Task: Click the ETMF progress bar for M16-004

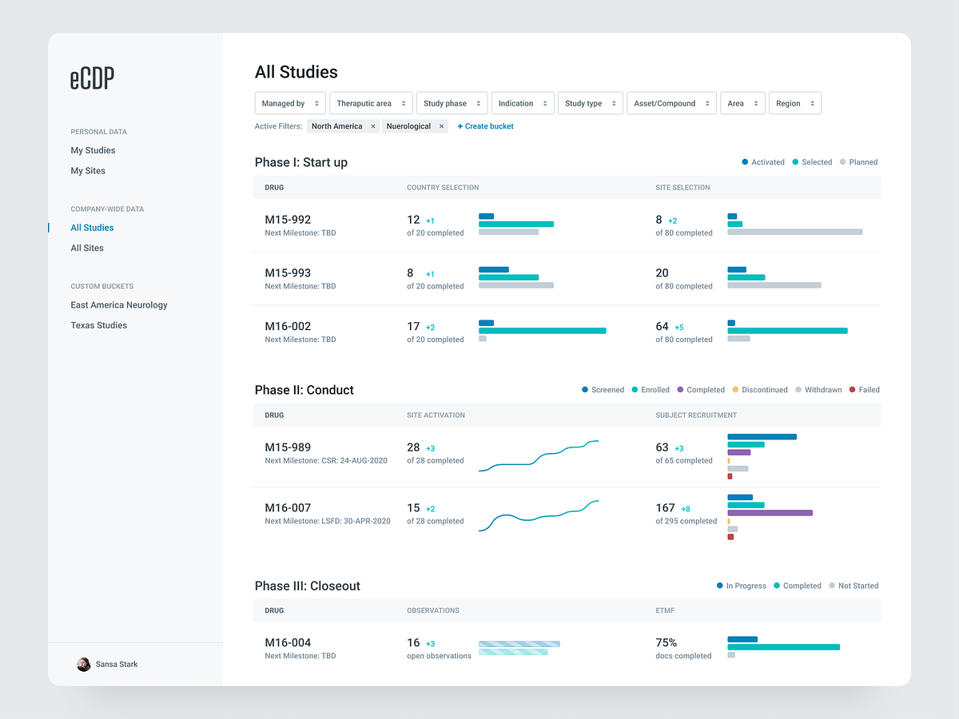Action: [783, 647]
